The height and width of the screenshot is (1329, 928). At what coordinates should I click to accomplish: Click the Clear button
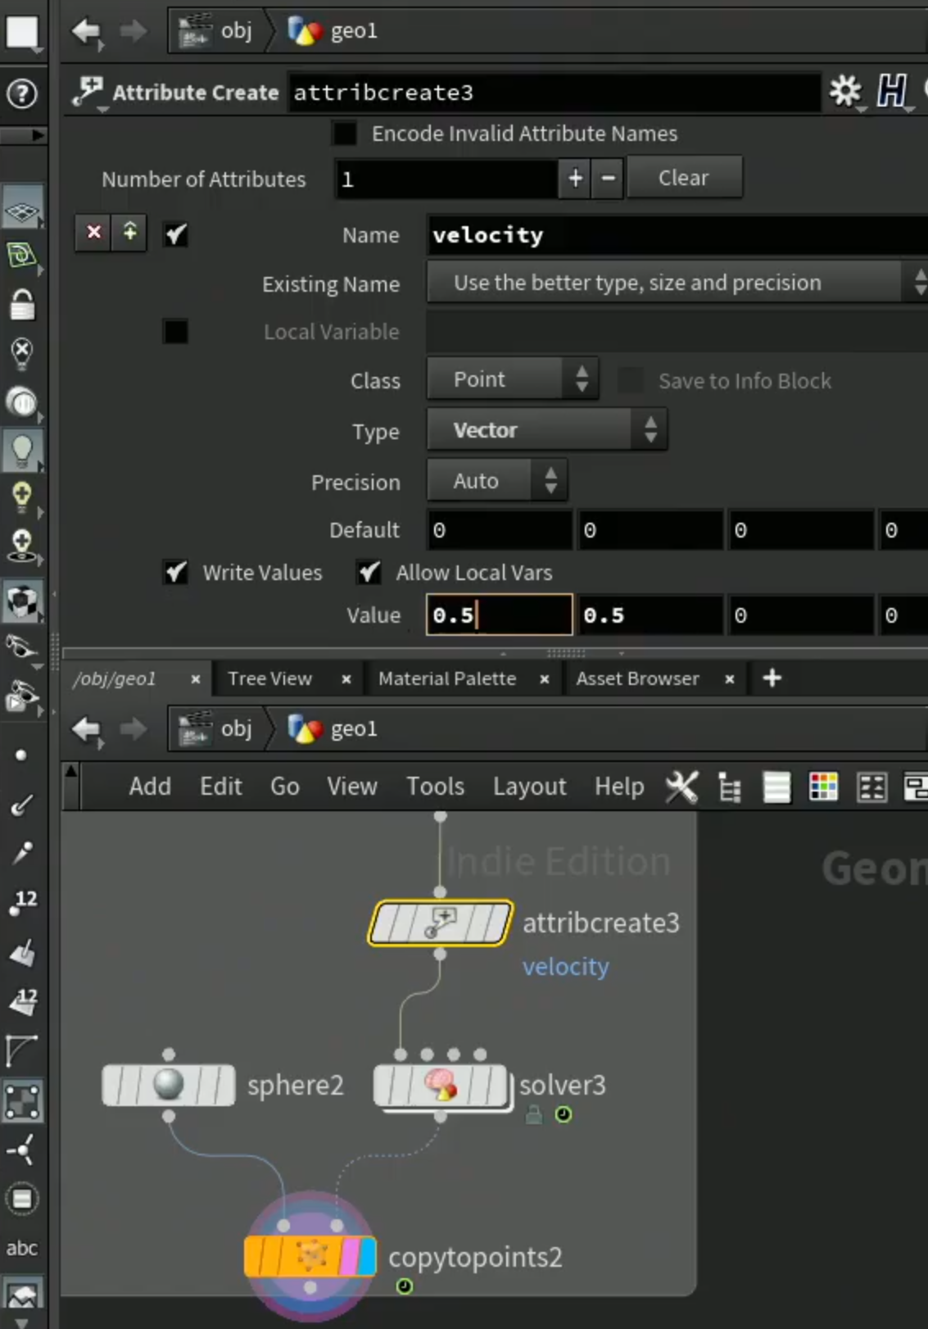685,178
